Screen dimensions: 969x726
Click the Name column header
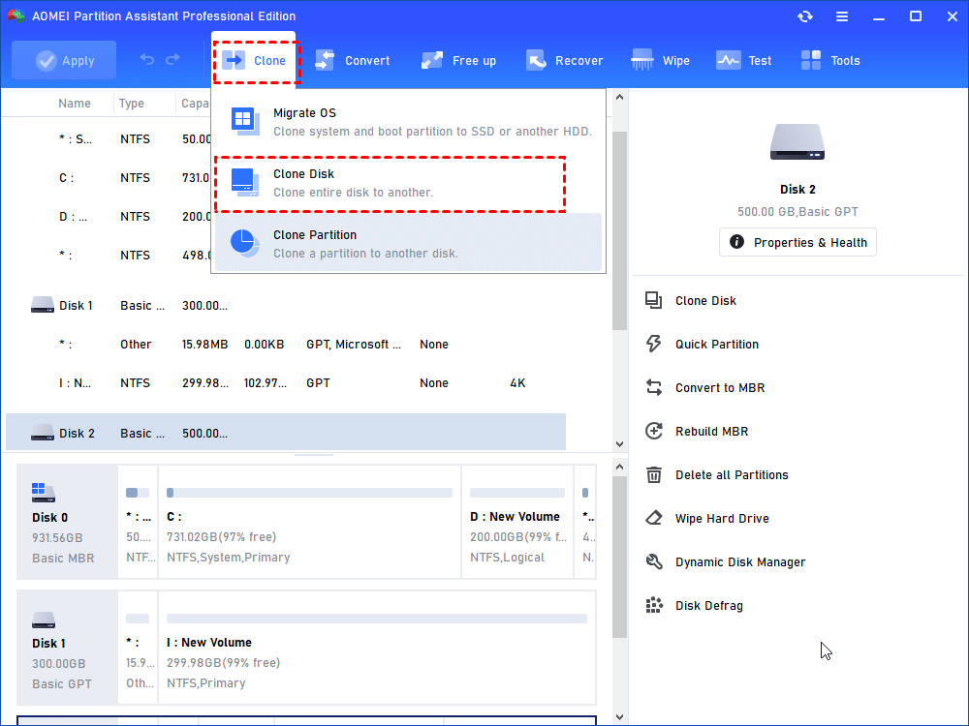75,104
